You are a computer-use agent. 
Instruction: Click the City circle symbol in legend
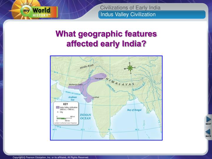point(58,112)
